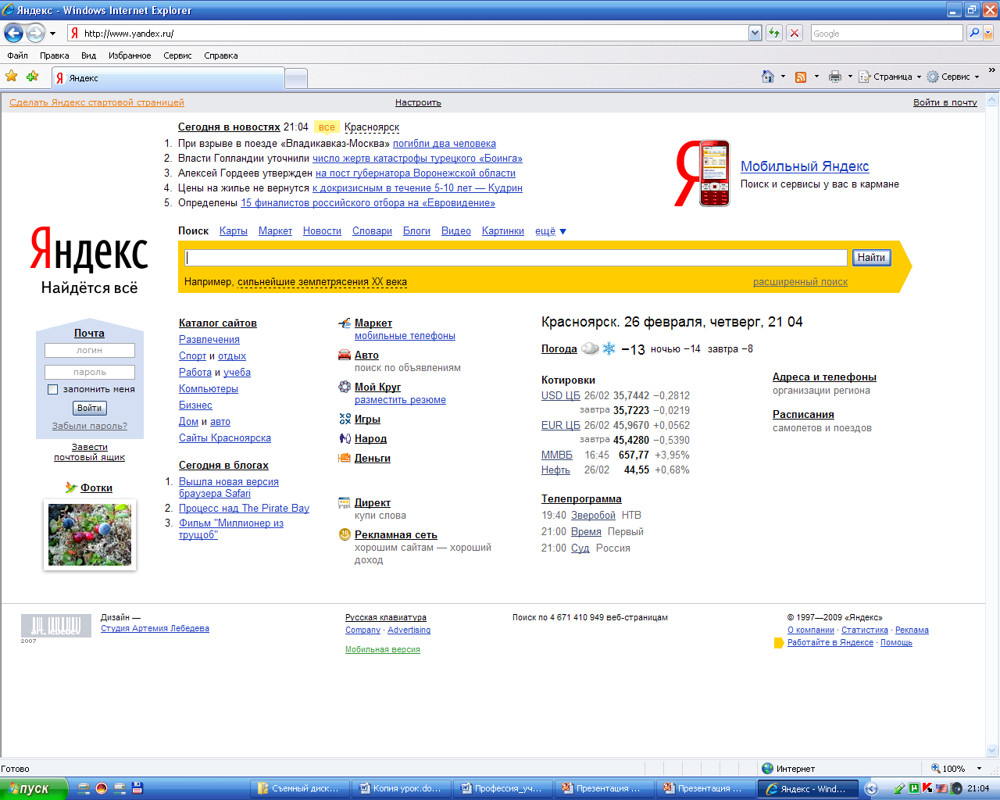This screenshot has width=1000, height=800.
Task: Click the Деньги wallet icon
Action: pyautogui.click(x=345, y=458)
